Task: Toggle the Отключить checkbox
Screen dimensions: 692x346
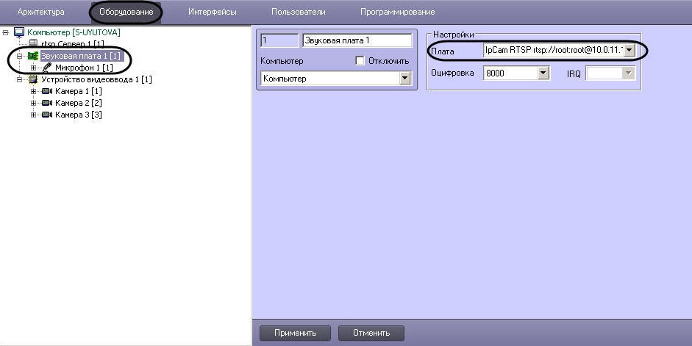Action: click(x=360, y=61)
